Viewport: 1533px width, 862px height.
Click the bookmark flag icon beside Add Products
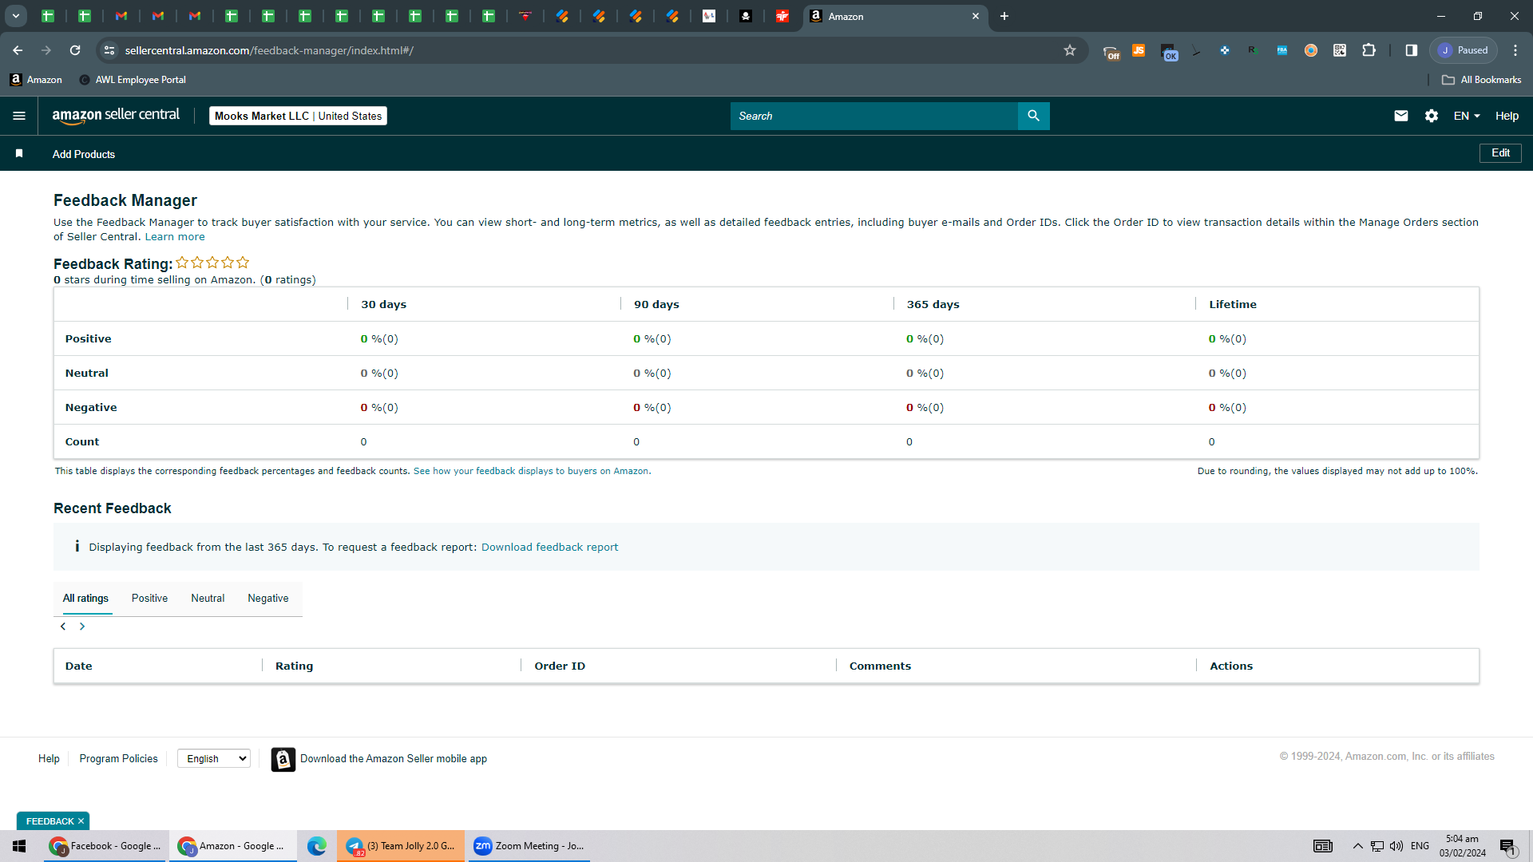(x=19, y=153)
